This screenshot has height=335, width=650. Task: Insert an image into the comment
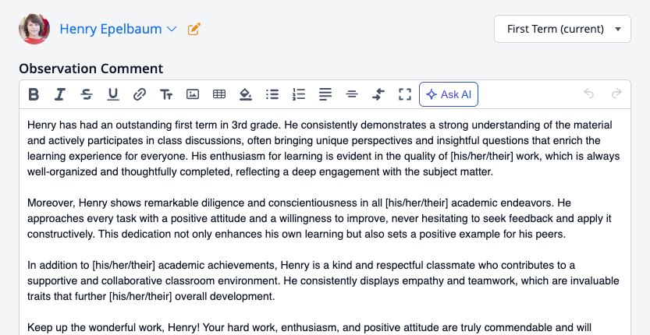pos(192,94)
